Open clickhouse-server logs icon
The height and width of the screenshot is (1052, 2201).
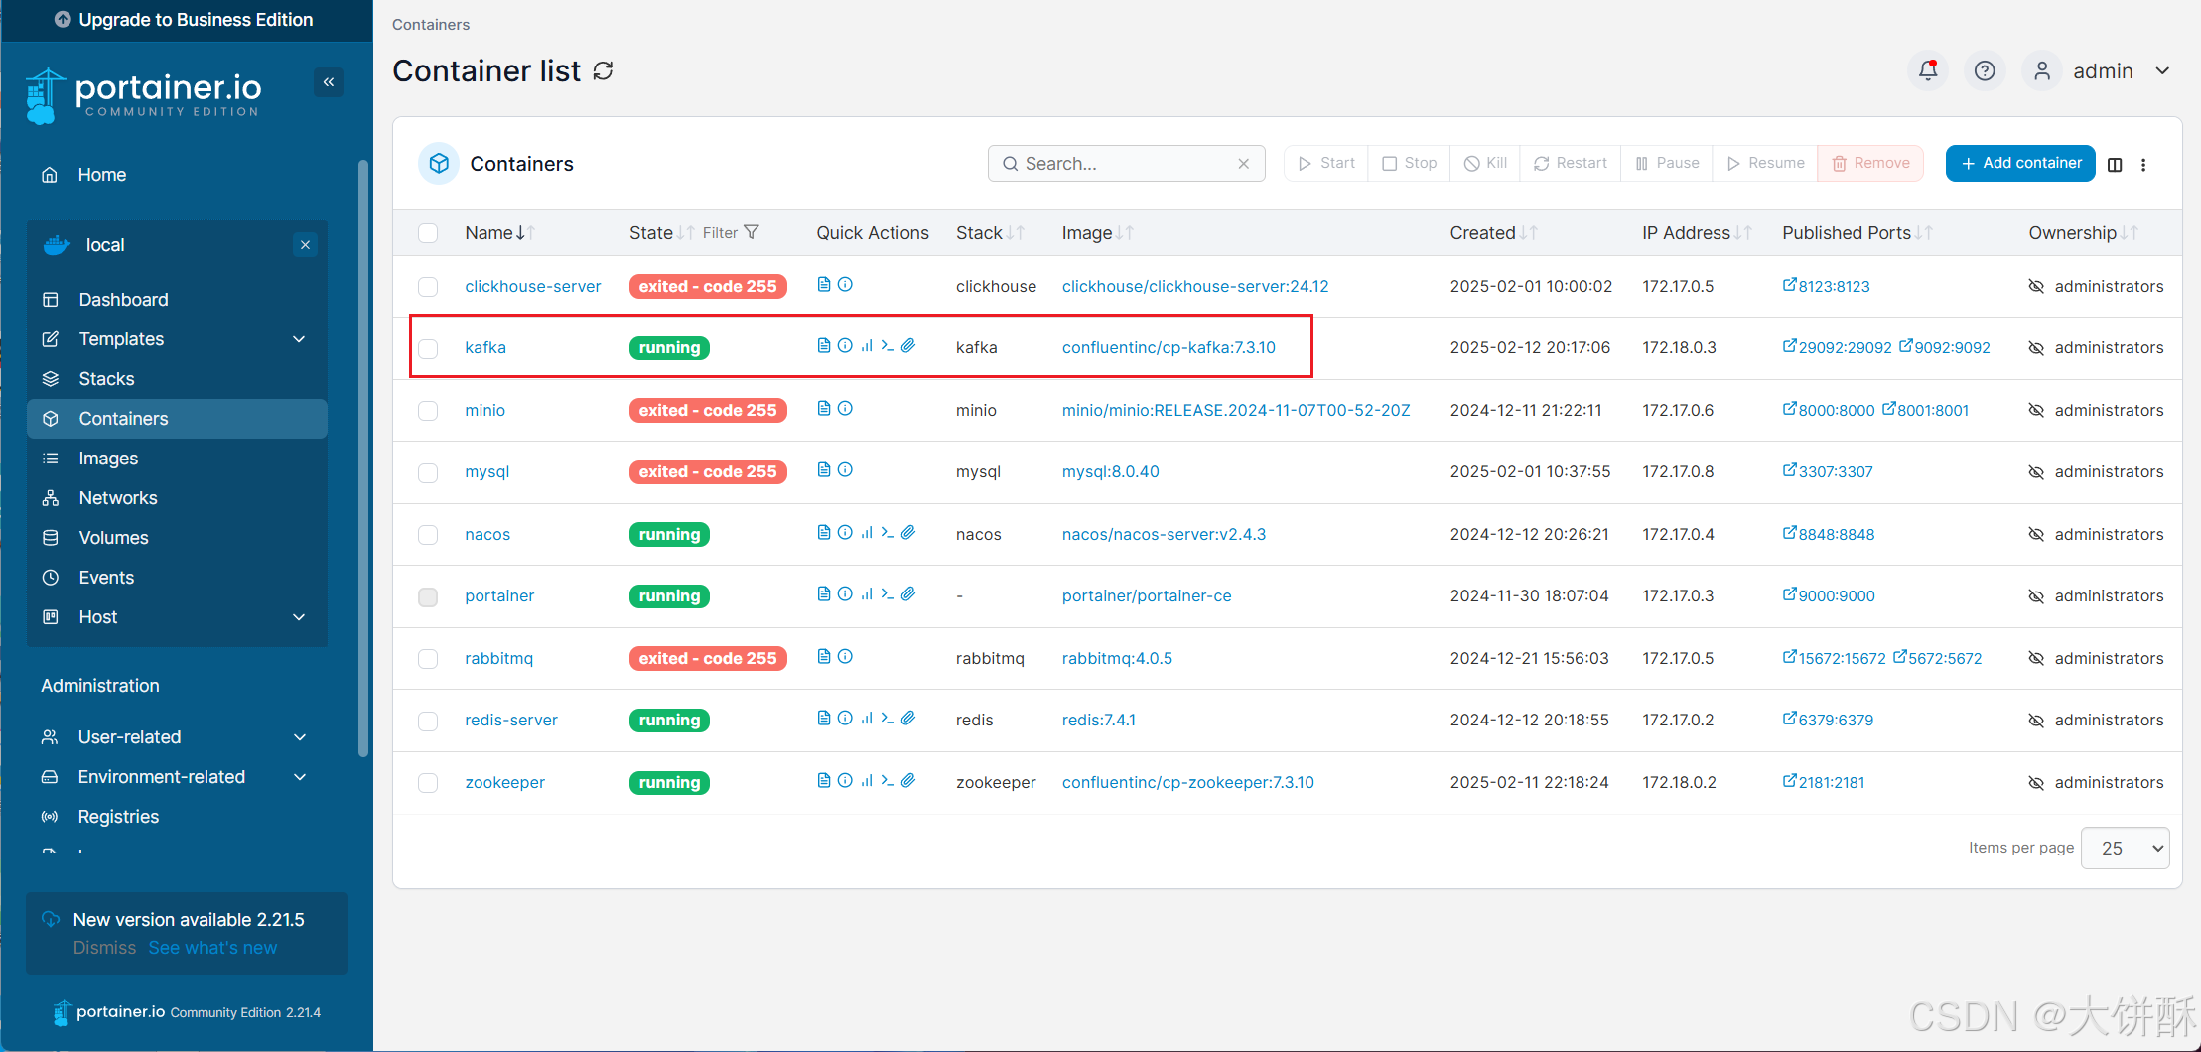coord(824,285)
